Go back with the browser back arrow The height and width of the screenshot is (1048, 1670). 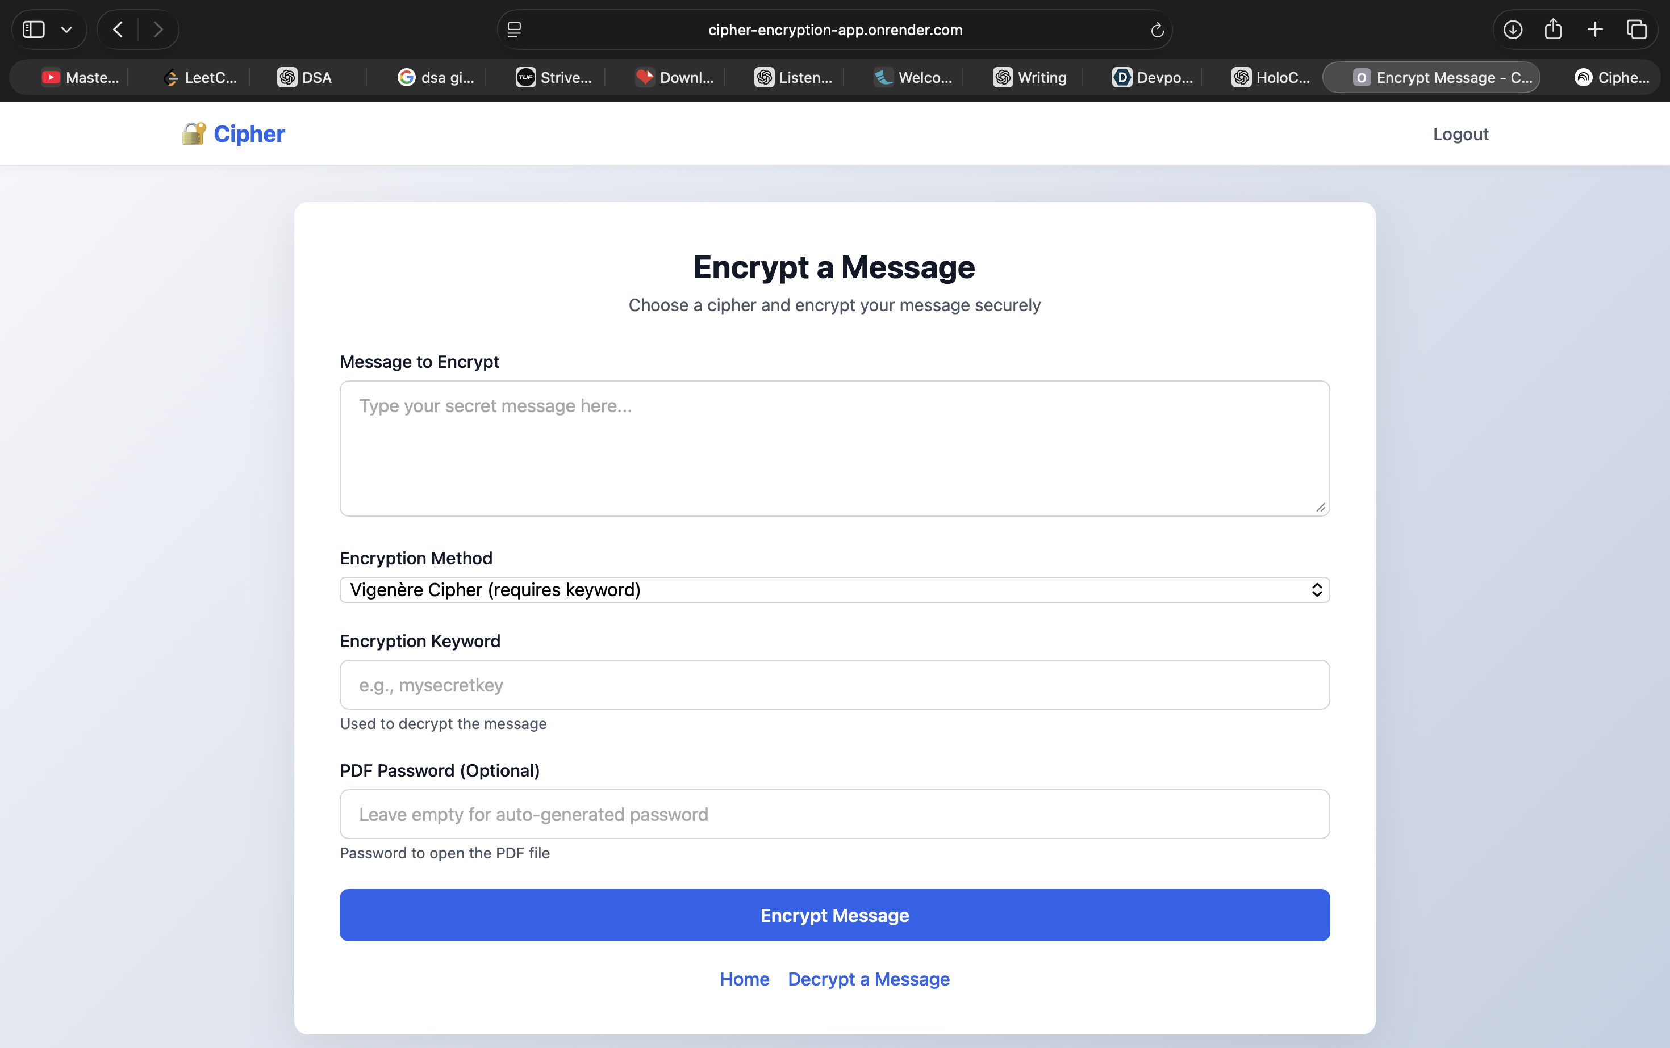(118, 29)
